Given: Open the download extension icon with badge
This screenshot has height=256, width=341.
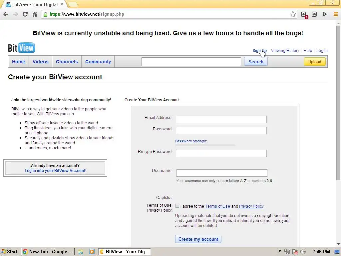Looking at the screenshot, I should 304,15.
